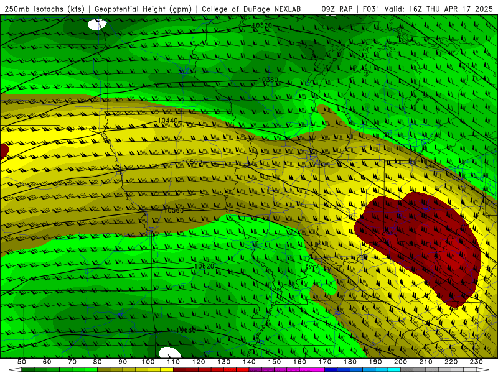Click the "Geopotential Height (gpm)" header text
The width and height of the screenshot is (498, 373).
(143, 9)
